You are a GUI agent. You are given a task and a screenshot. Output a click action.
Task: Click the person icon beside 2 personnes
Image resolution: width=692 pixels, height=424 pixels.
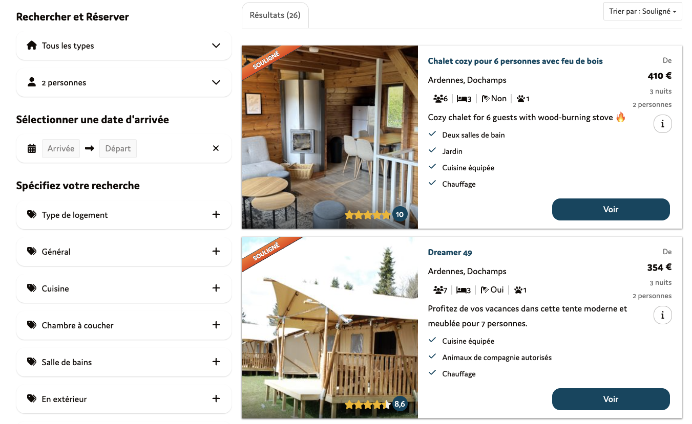tap(32, 82)
